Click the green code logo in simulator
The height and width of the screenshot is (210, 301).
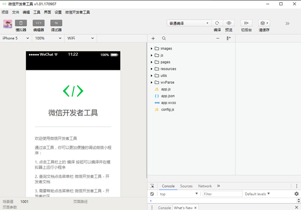tap(73, 91)
